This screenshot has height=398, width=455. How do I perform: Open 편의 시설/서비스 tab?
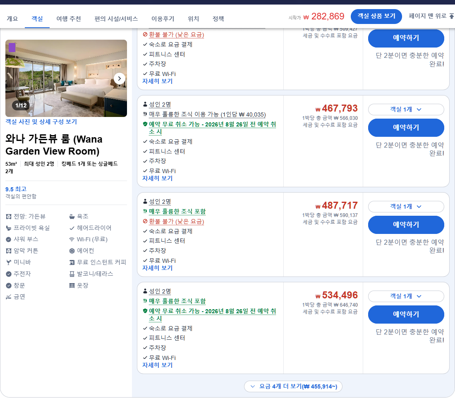[116, 19]
